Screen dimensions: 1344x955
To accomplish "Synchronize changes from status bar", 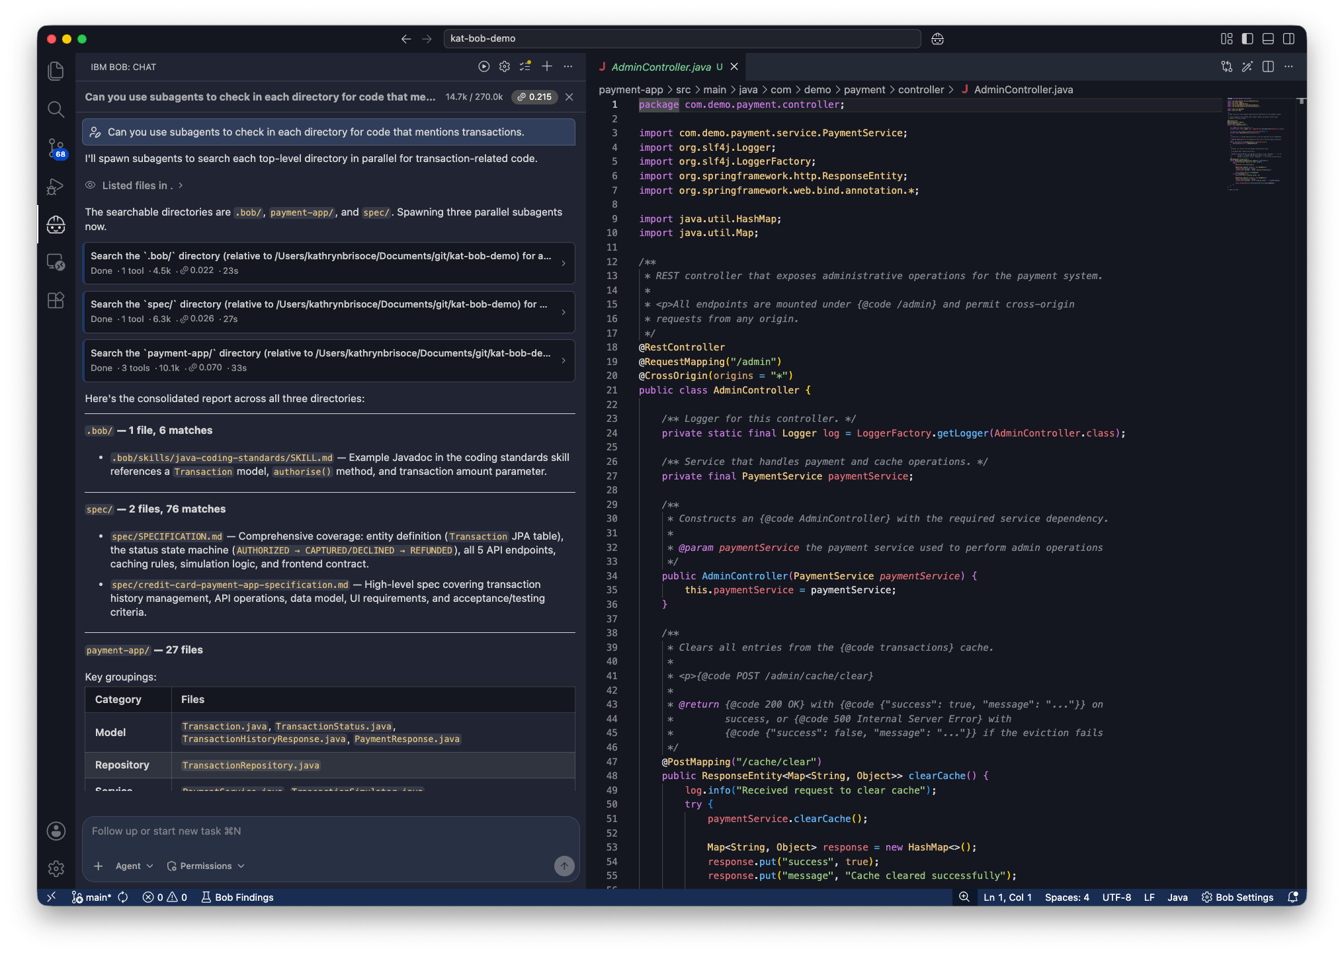I will point(123,897).
